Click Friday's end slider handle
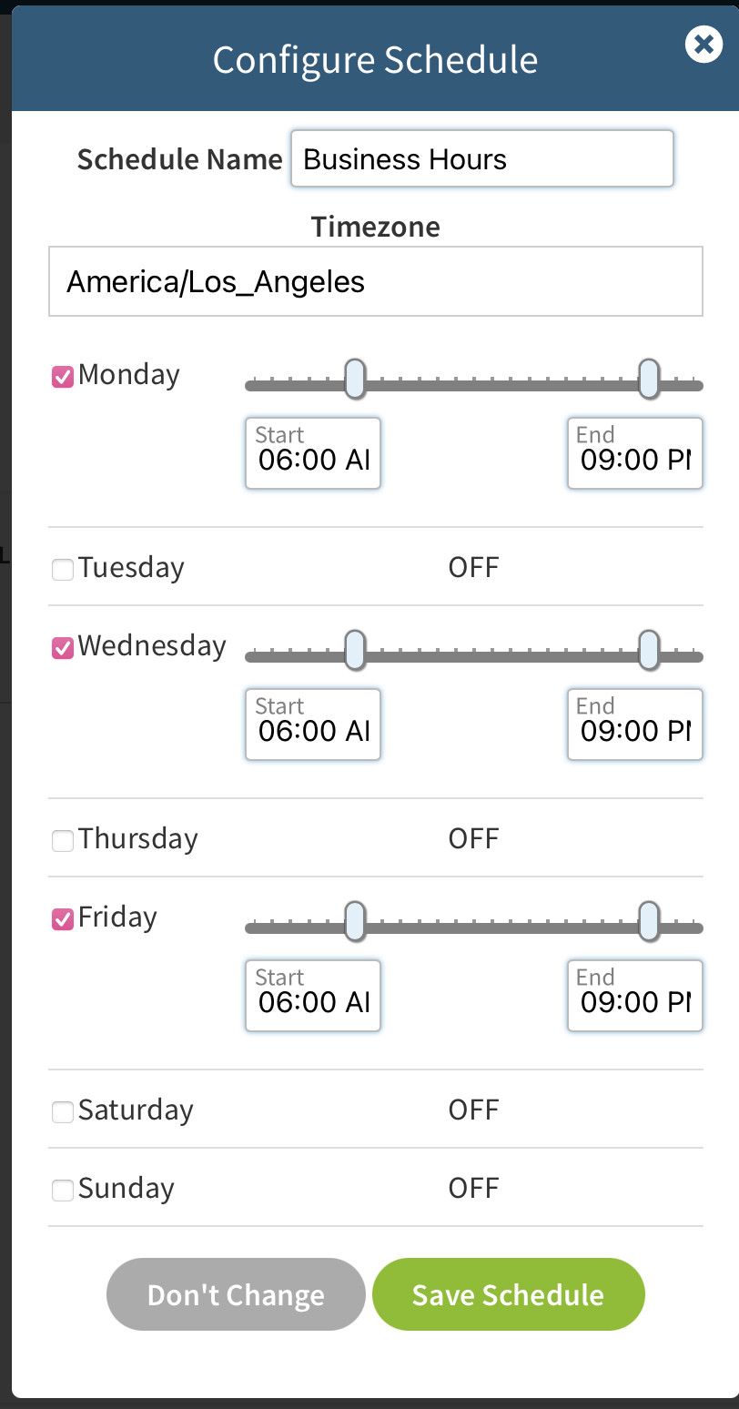Image resolution: width=739 pixels, height=1409 pixels. pos(649,921)
